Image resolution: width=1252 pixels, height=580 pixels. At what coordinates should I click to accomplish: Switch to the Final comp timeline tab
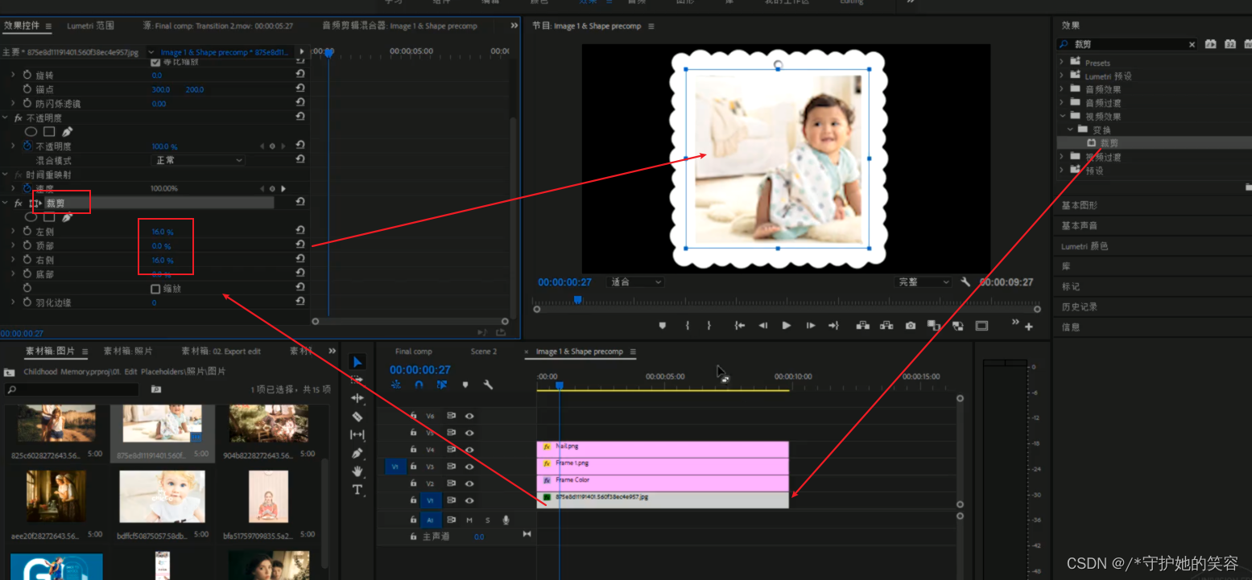pos(414,352)
